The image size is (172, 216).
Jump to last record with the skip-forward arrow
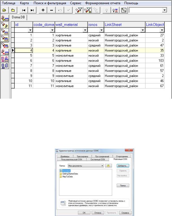(32, 10)
